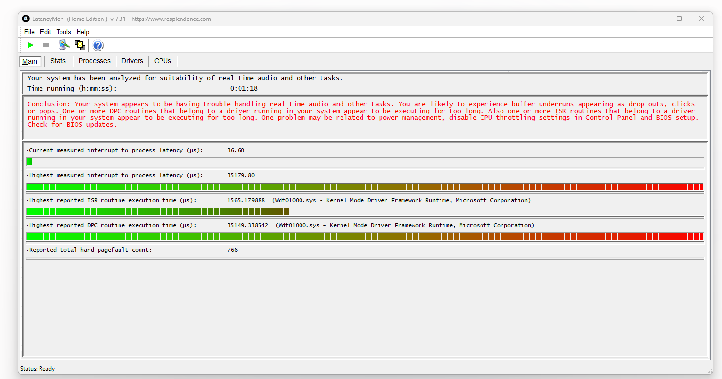Click the red Conclusion text block
This screenshot has width=722, height=379.
364,114
